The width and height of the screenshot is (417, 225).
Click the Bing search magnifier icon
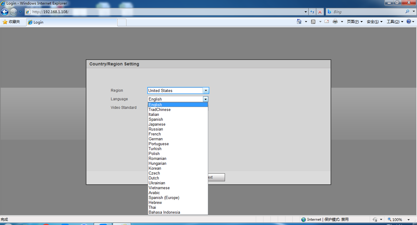tap(408, 12)
